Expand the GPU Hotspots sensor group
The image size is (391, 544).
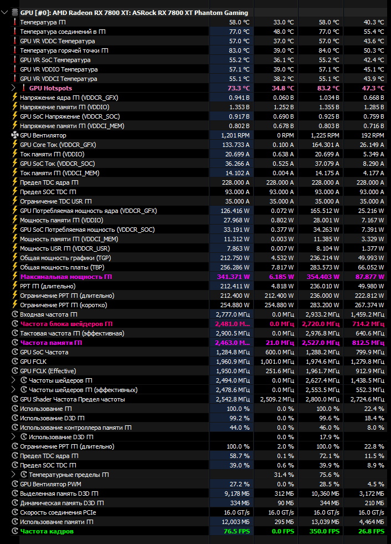click(13, 88)
